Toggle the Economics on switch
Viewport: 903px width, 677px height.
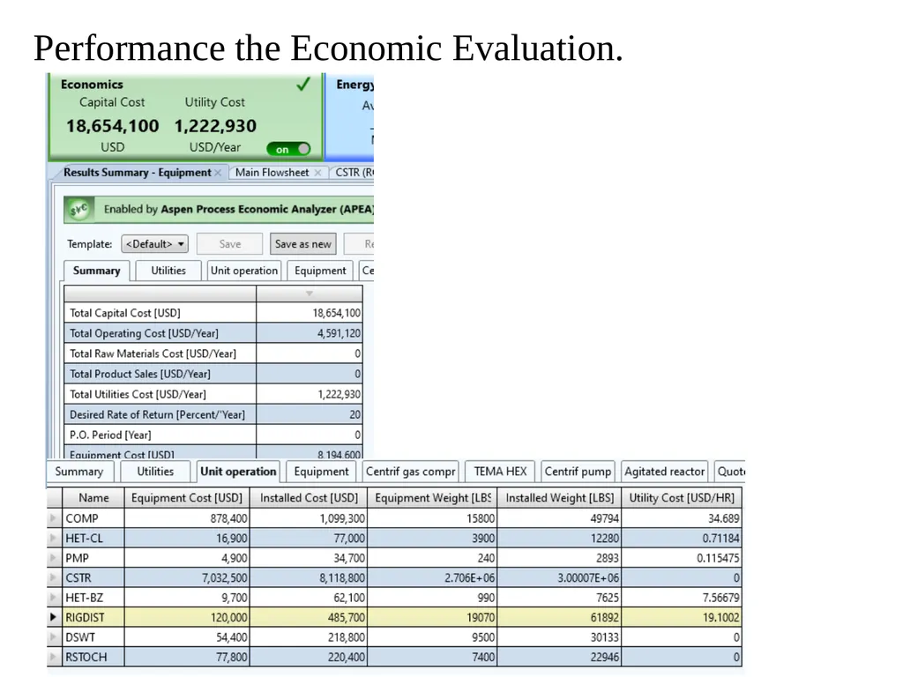(x=288, y=149)
